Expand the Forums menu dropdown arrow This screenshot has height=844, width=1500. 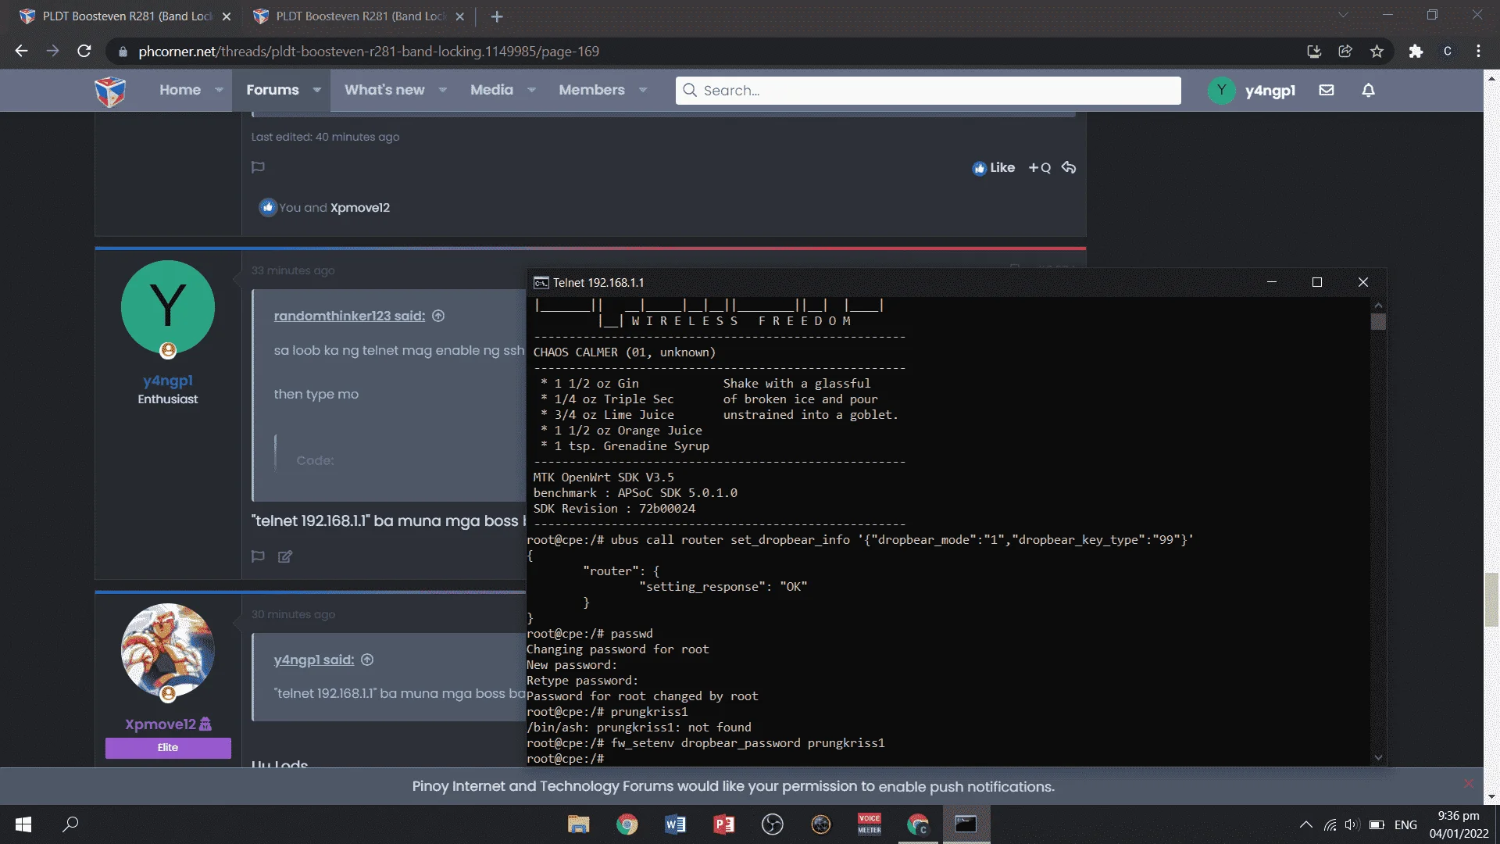click(316, 91)
